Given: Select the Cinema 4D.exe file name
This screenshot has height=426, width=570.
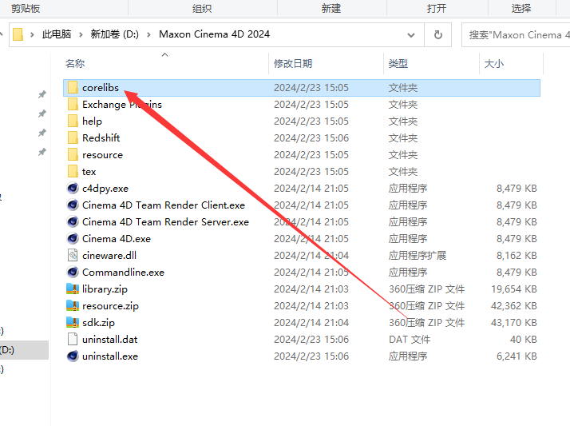Looking at the screenshot, I should [117, 239].
